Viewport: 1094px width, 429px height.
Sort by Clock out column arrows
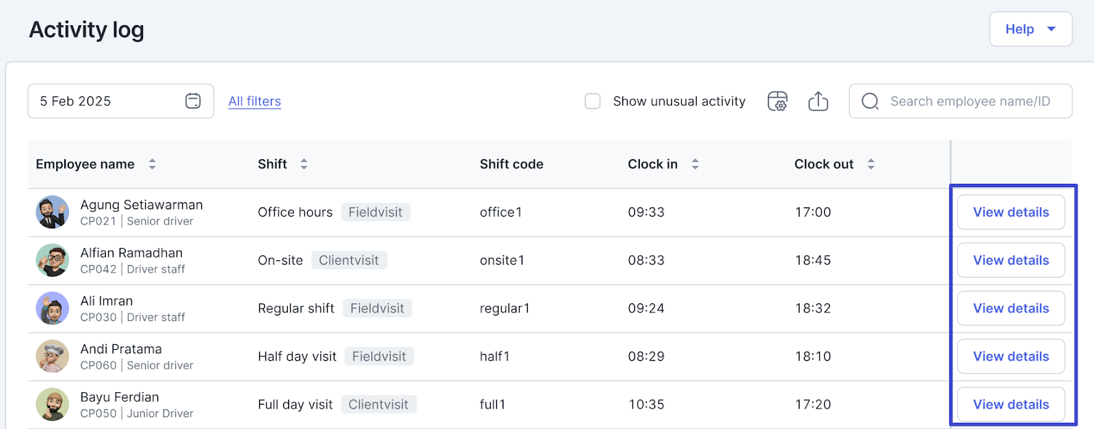(870, 164)
